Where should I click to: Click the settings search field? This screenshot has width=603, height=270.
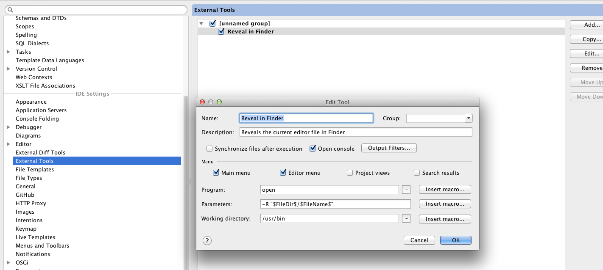click(96, 10)
